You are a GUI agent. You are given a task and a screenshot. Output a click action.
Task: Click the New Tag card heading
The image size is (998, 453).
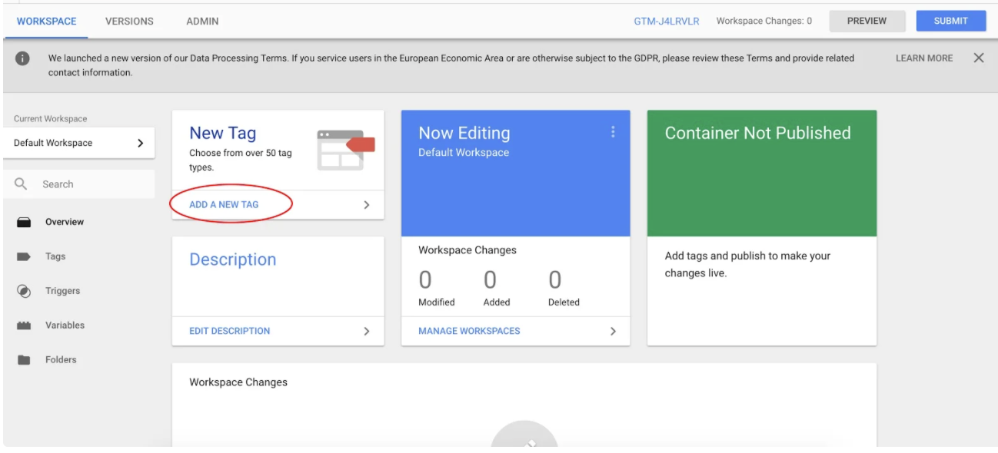point(223,133)
